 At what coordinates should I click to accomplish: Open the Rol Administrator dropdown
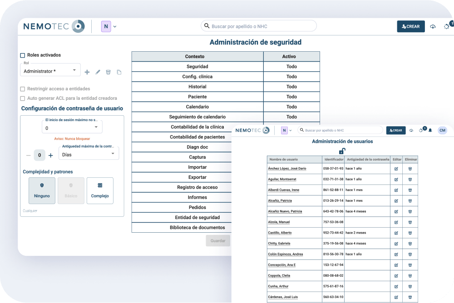(x=50, y=70)
